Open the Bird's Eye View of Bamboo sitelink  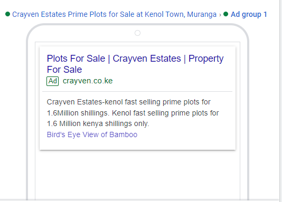point(92,134)
